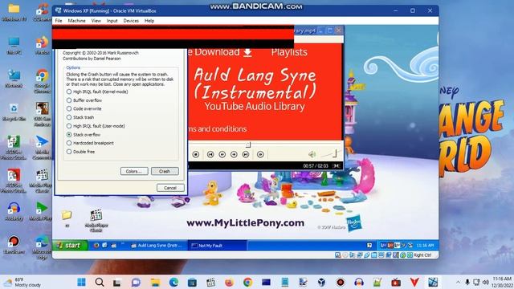Launch Google Chrome from the taskbar

248,282
